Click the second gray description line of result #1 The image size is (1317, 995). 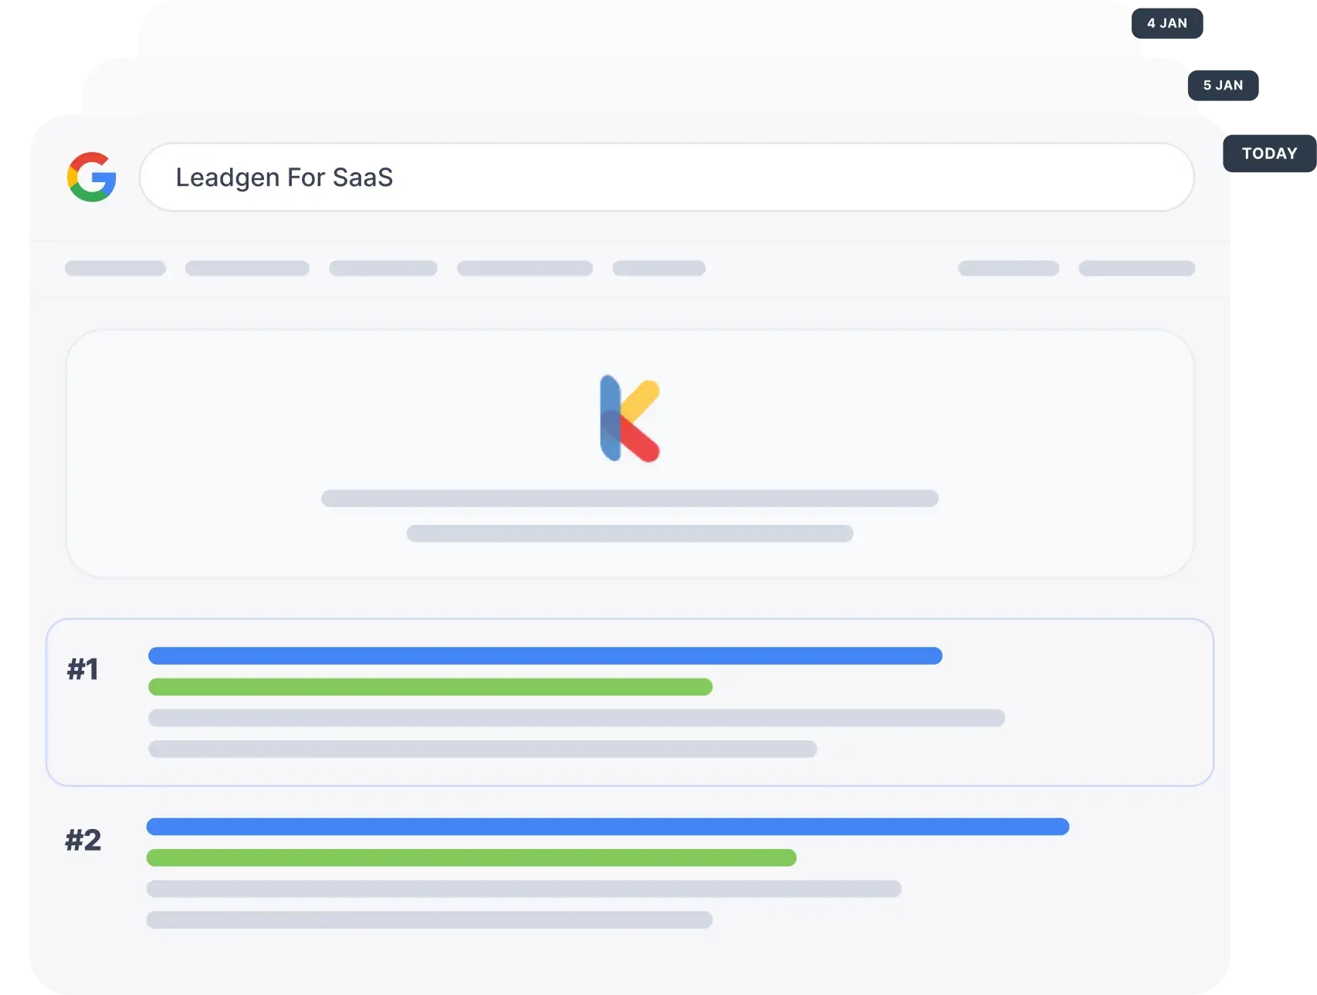(482, 749)
